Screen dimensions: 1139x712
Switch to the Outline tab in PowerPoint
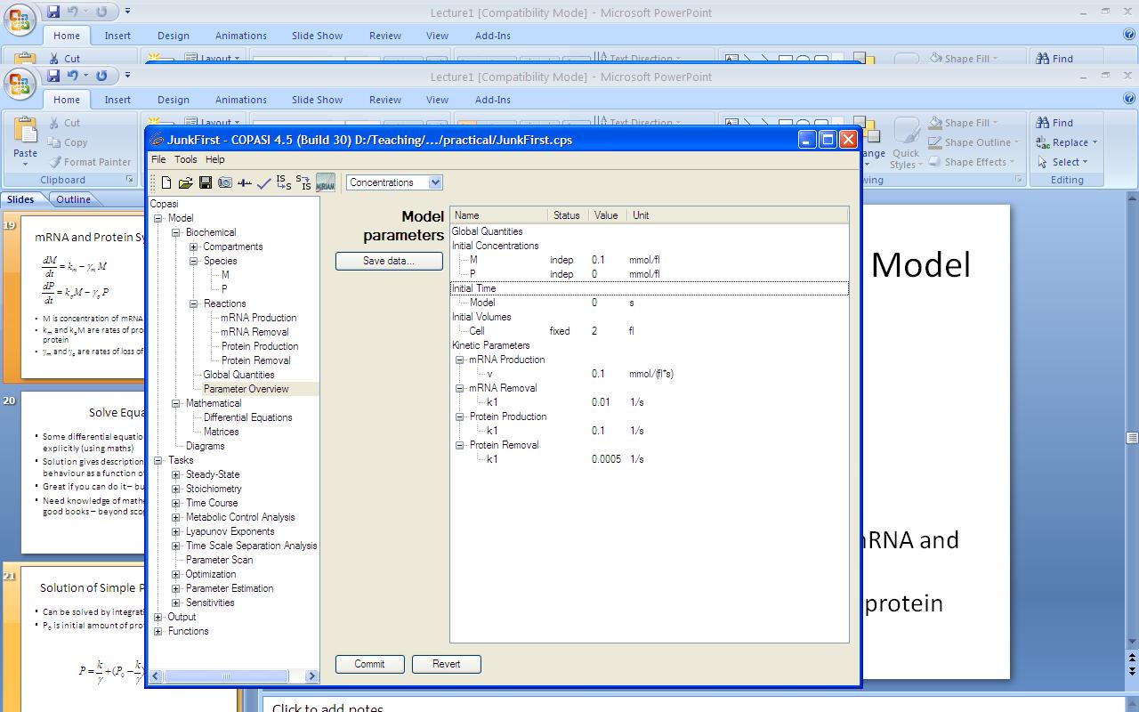pos(73,199)
